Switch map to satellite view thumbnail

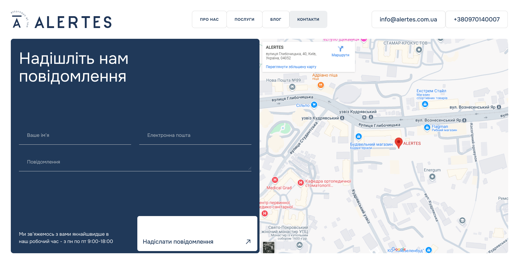(269, 247)
